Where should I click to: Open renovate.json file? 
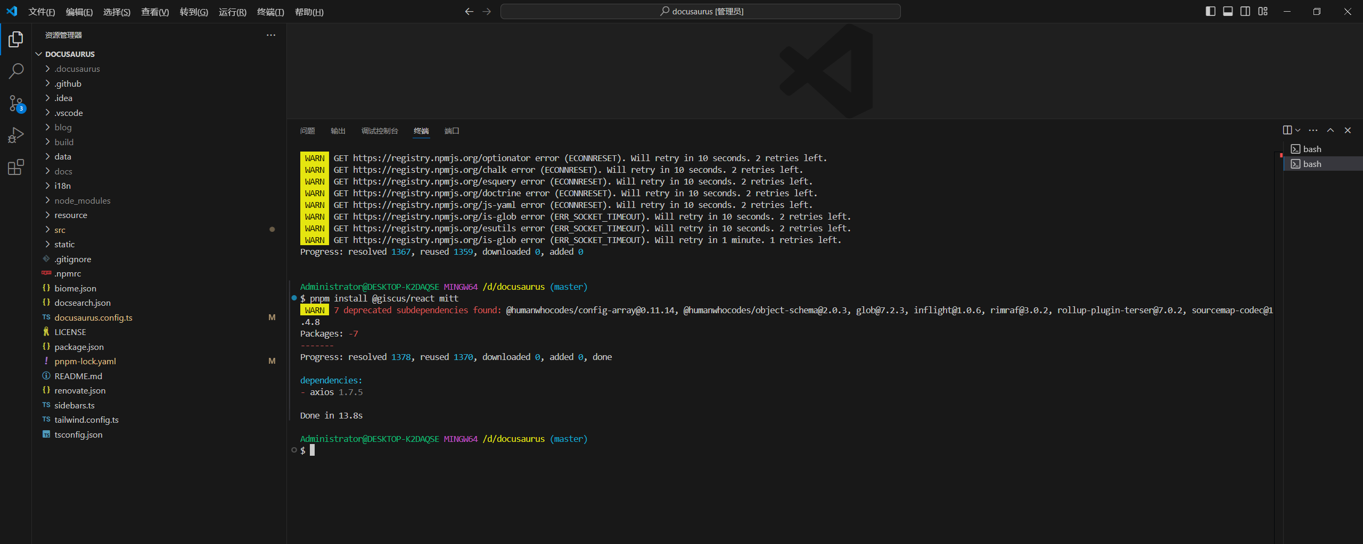(159, 390)
